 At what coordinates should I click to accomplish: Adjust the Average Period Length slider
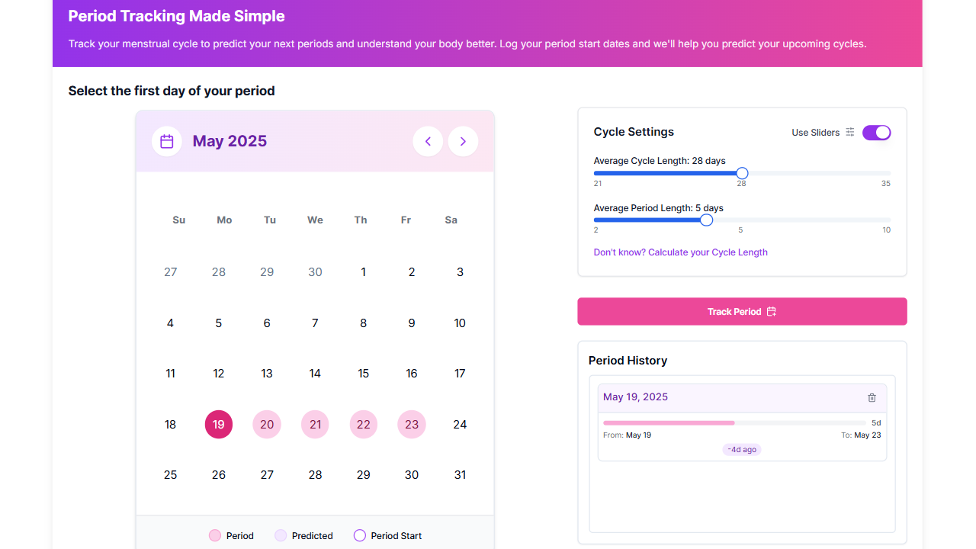coord(705,220)
